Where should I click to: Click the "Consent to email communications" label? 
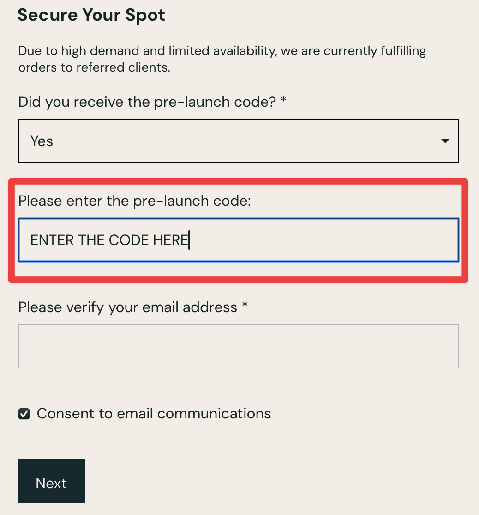[154, 413]
